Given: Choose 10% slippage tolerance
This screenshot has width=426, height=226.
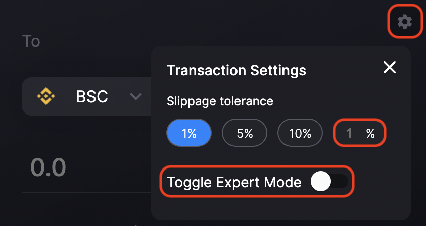Looking at the screenshot, I should [x=300, y=133].
